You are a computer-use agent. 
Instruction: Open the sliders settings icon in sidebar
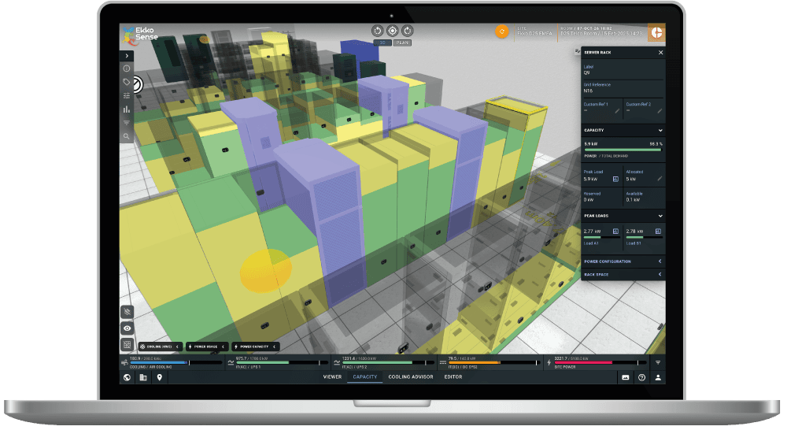pyautogui.click(x=127, y=95)
